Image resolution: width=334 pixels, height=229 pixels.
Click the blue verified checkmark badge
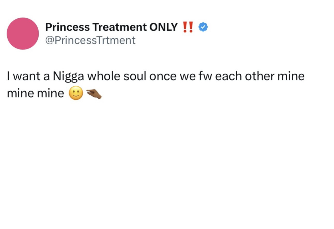click(x=203, y=27)
